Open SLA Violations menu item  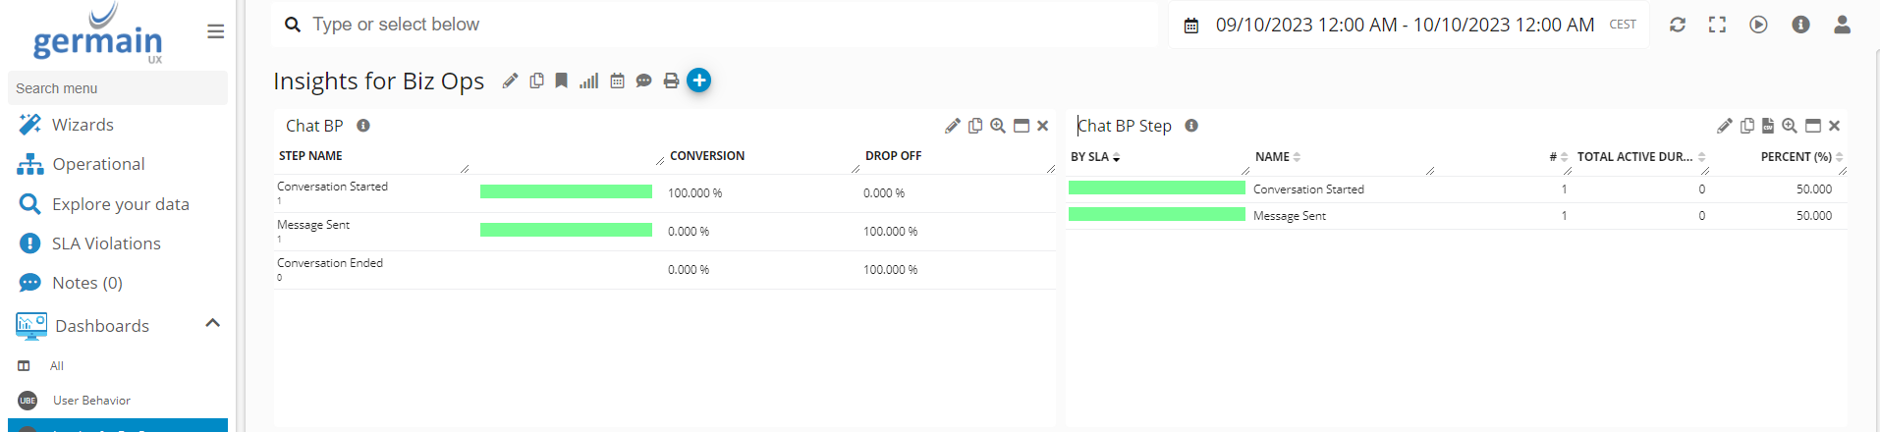coord(106,243)
